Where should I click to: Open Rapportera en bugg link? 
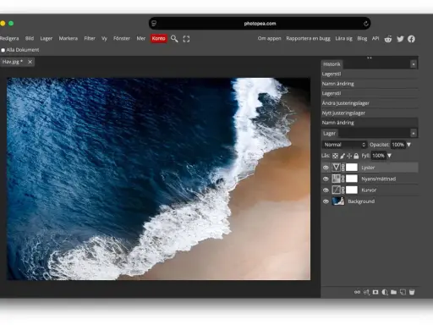tap(308, 38)
